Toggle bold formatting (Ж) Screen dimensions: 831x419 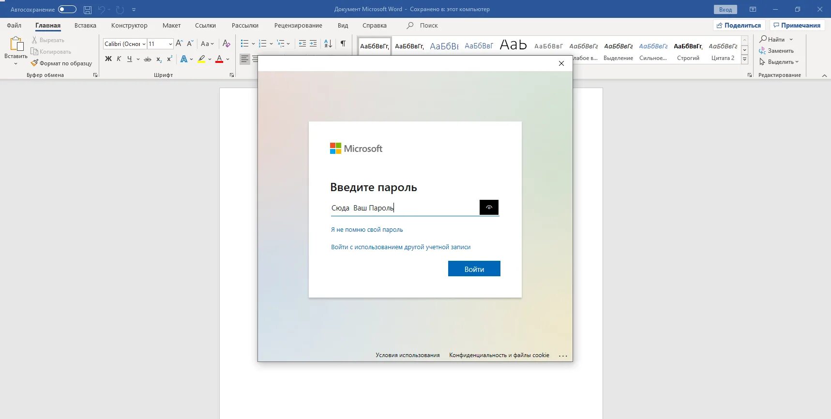pos(108,59)
